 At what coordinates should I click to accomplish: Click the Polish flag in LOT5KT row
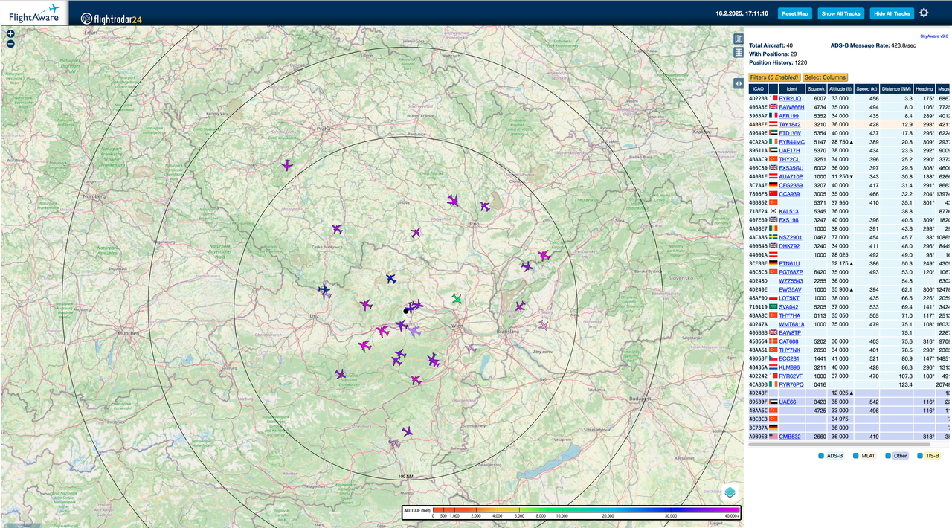(x=773, y=298)
